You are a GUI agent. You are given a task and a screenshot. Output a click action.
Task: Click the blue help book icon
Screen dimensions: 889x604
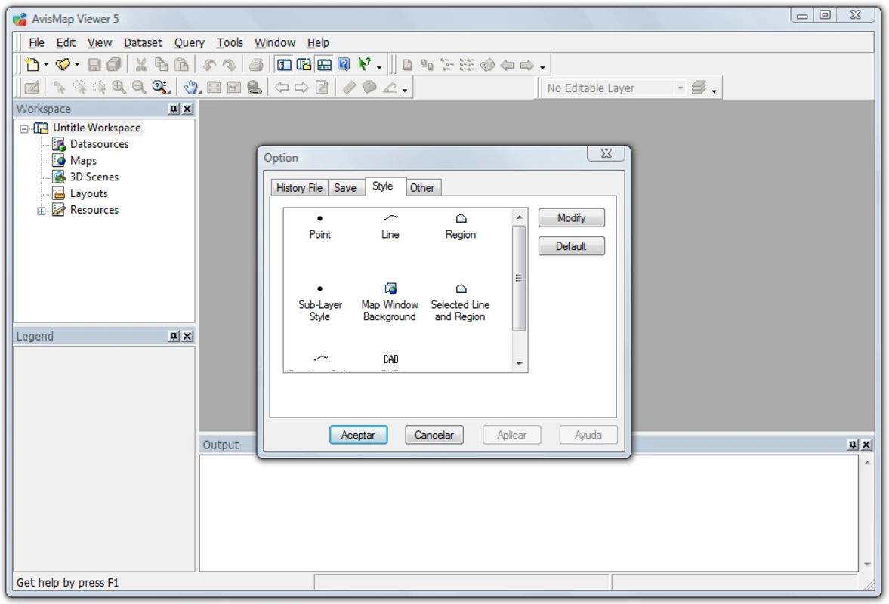[x=344, y=65]
